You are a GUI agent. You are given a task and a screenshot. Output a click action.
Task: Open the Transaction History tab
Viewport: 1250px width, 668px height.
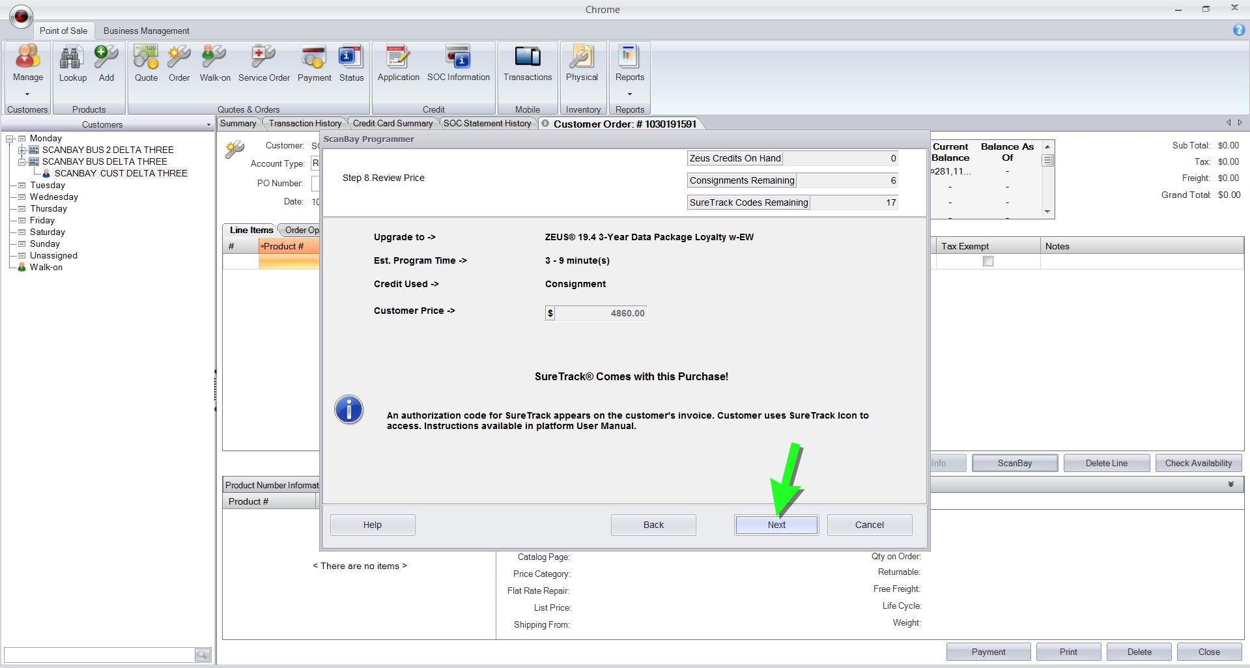click(x=305, y=123)
